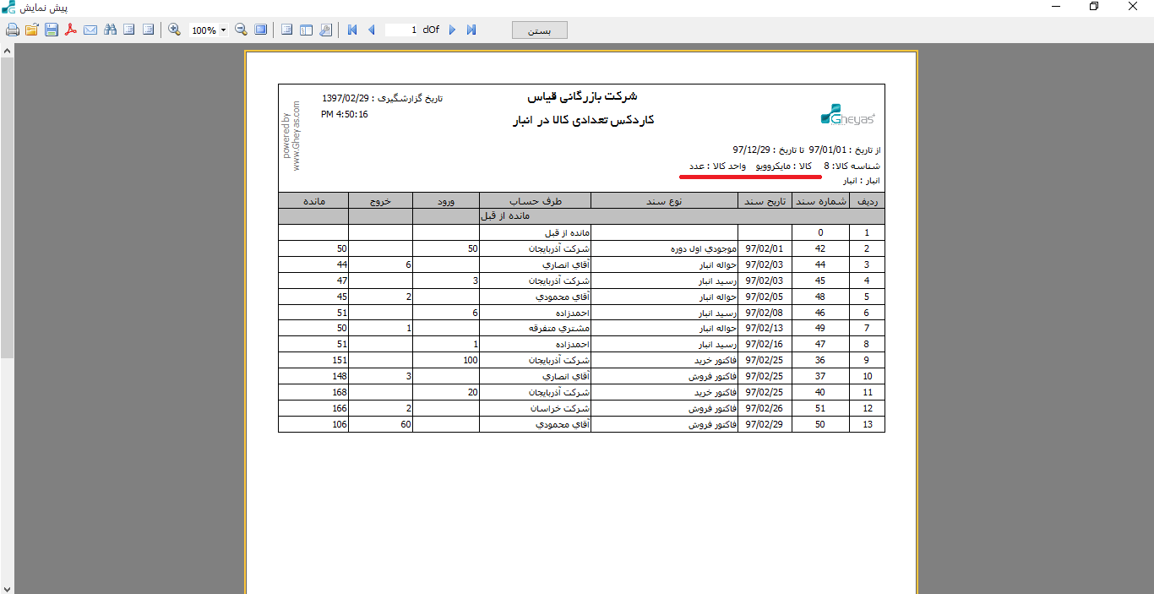Click the time PM 4:50:16
The image size is (1154, 594).
[x=345, y=114]
